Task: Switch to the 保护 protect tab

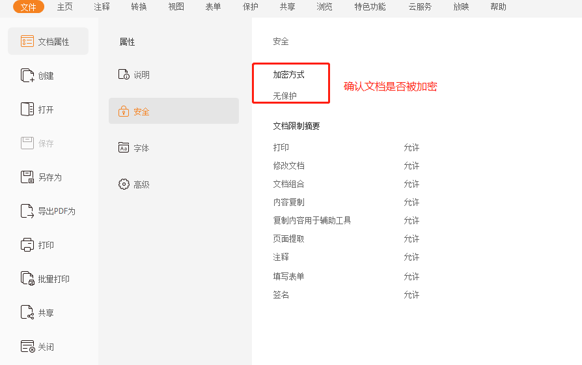Action: pyautogui.click(x=250, y=7)
